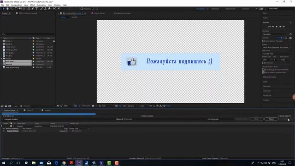Screen dimensions: 295x166
Task: Open Active Camera view dropdown
Action: 130,106
